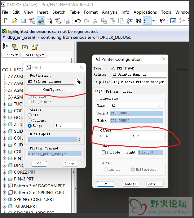Click the hammer connections navigator icon
Image resolution: width=194 pixels, height=218 pixels.
point(35,47)
